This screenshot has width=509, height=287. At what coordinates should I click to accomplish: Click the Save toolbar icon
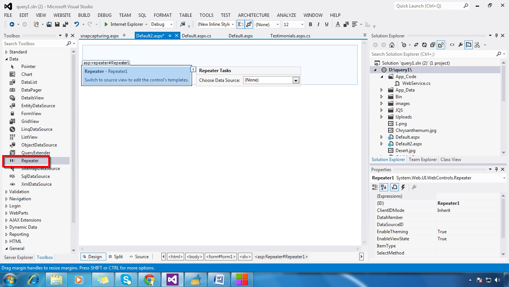[57, 24]
